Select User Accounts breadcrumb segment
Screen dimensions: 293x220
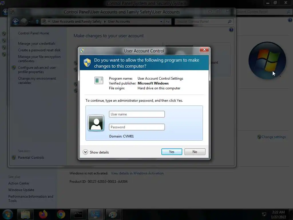click(x=119, y=21)
